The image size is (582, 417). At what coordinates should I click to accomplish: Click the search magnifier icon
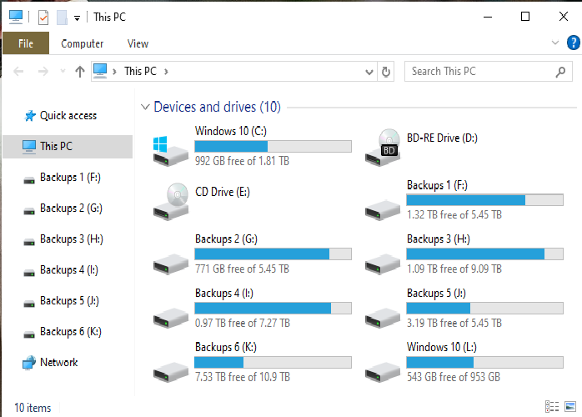pos(560,72)
